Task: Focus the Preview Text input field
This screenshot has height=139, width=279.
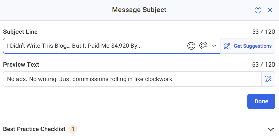Action: pyautogui.click(x=132, y=79)
